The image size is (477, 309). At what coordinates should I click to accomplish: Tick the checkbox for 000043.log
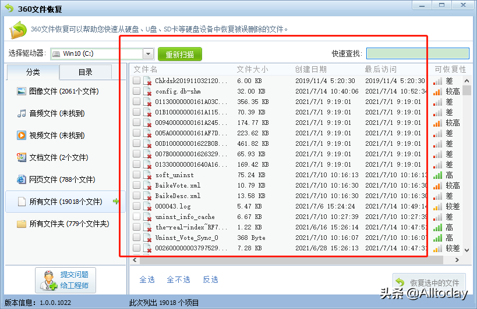click(x=137, y=206)
